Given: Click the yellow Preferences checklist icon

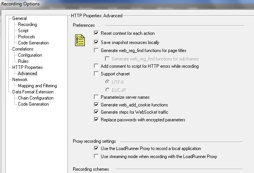Looking at the screenshot, I should coord(80,40).
